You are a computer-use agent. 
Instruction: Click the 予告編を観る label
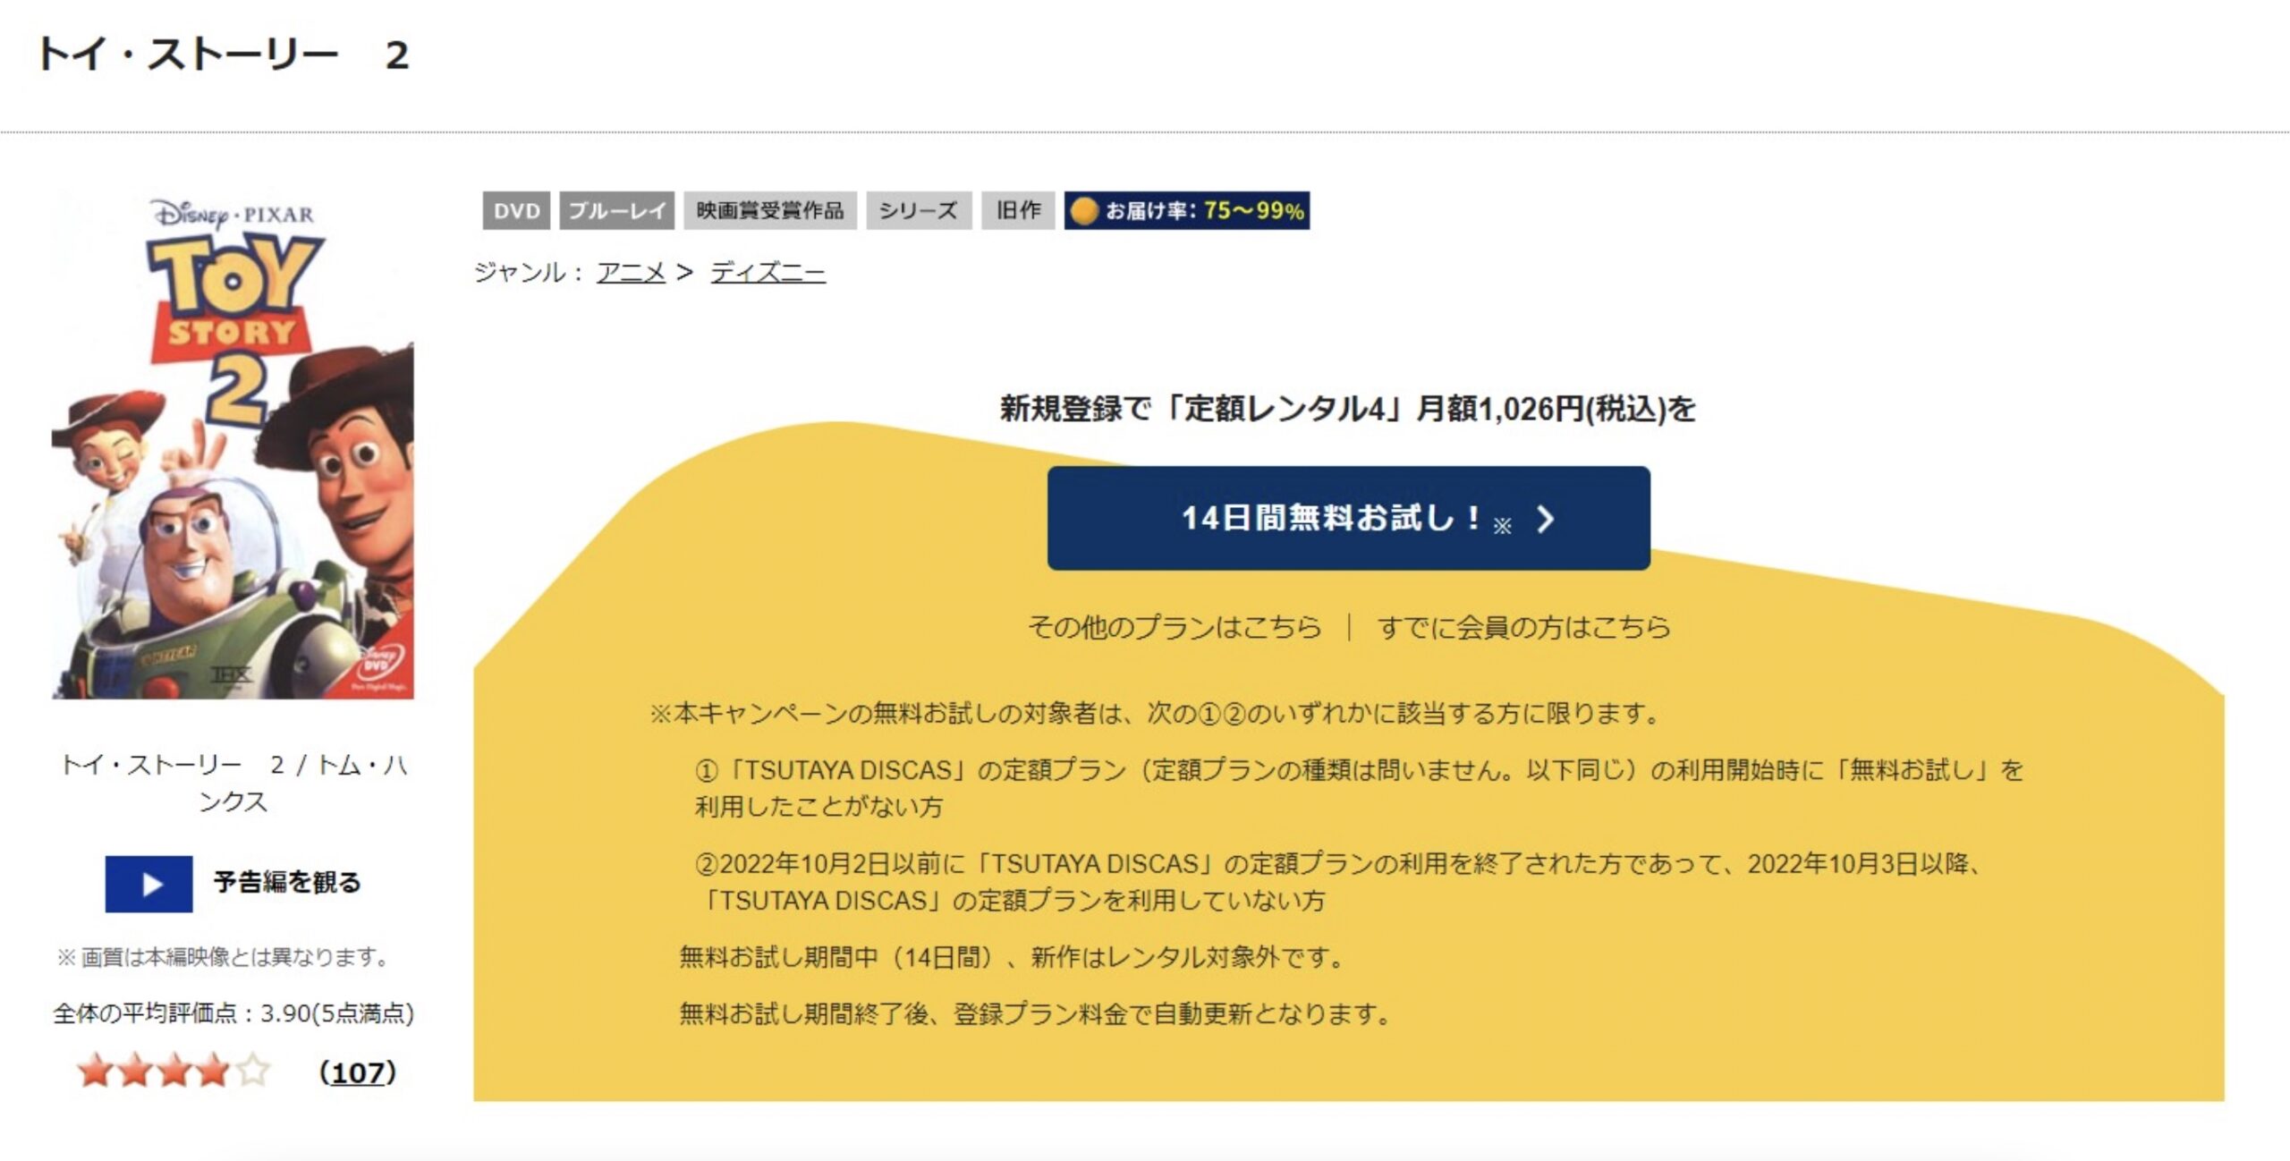[287, 883]
